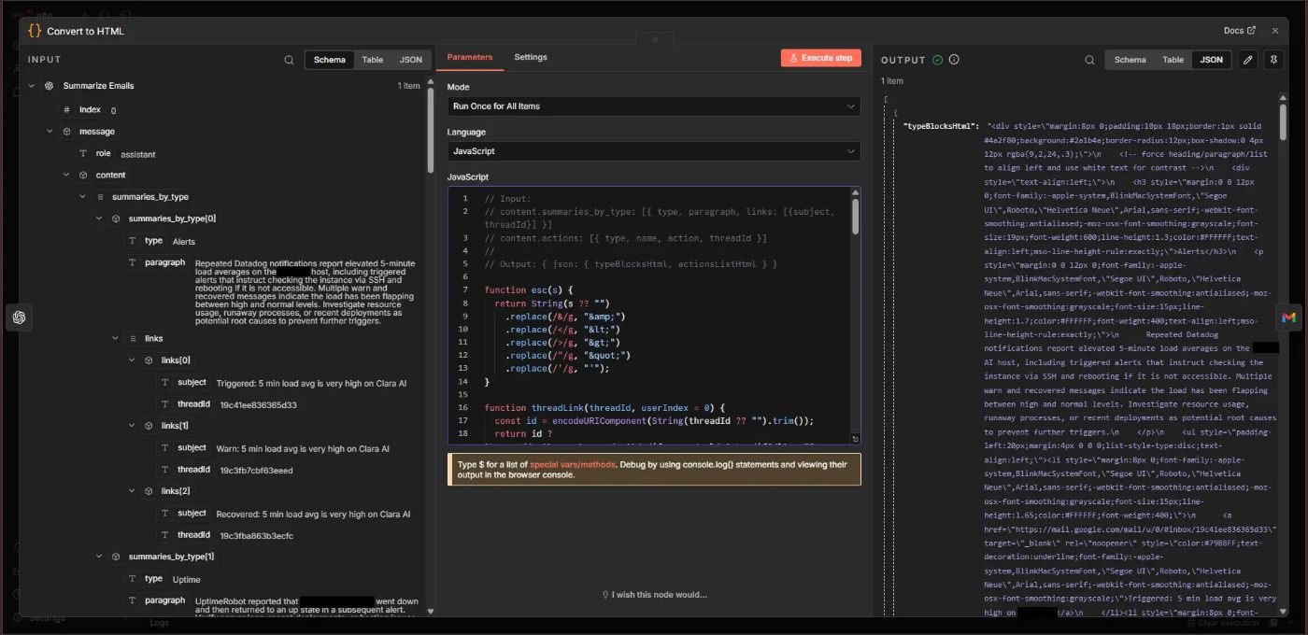Viewport: 1308px width, 635px height.
Task: Click the Execute step button
Action: point(820,58)
